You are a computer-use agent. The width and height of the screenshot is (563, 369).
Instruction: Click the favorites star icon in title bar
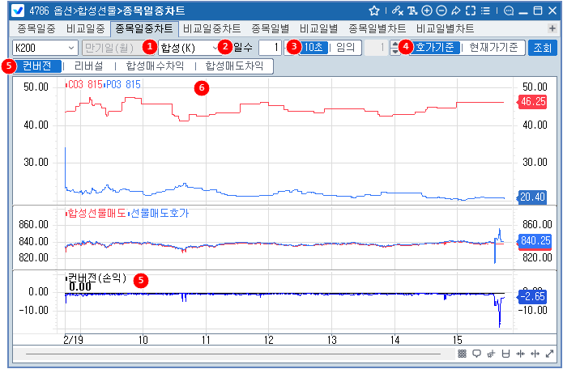(x=374, y=11)
